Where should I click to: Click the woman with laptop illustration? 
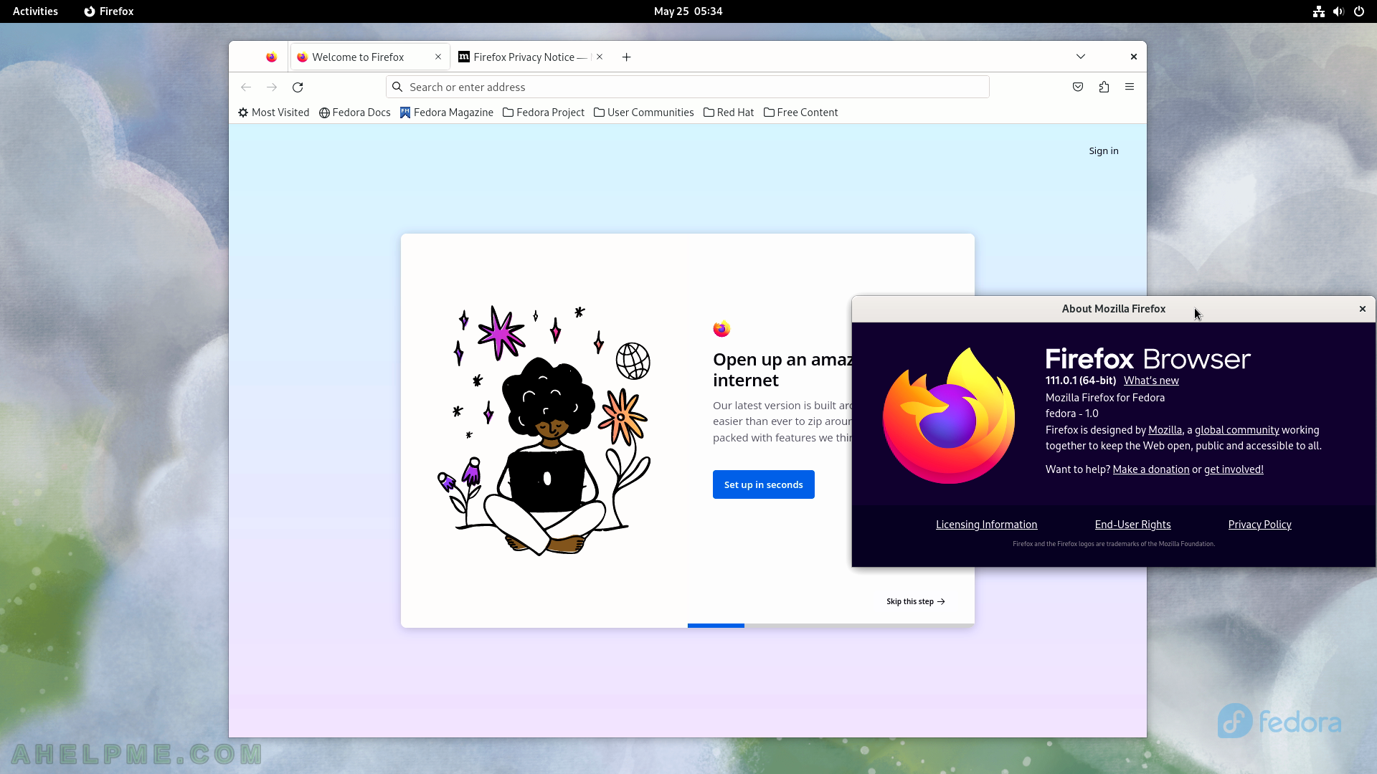coord(545,430)
